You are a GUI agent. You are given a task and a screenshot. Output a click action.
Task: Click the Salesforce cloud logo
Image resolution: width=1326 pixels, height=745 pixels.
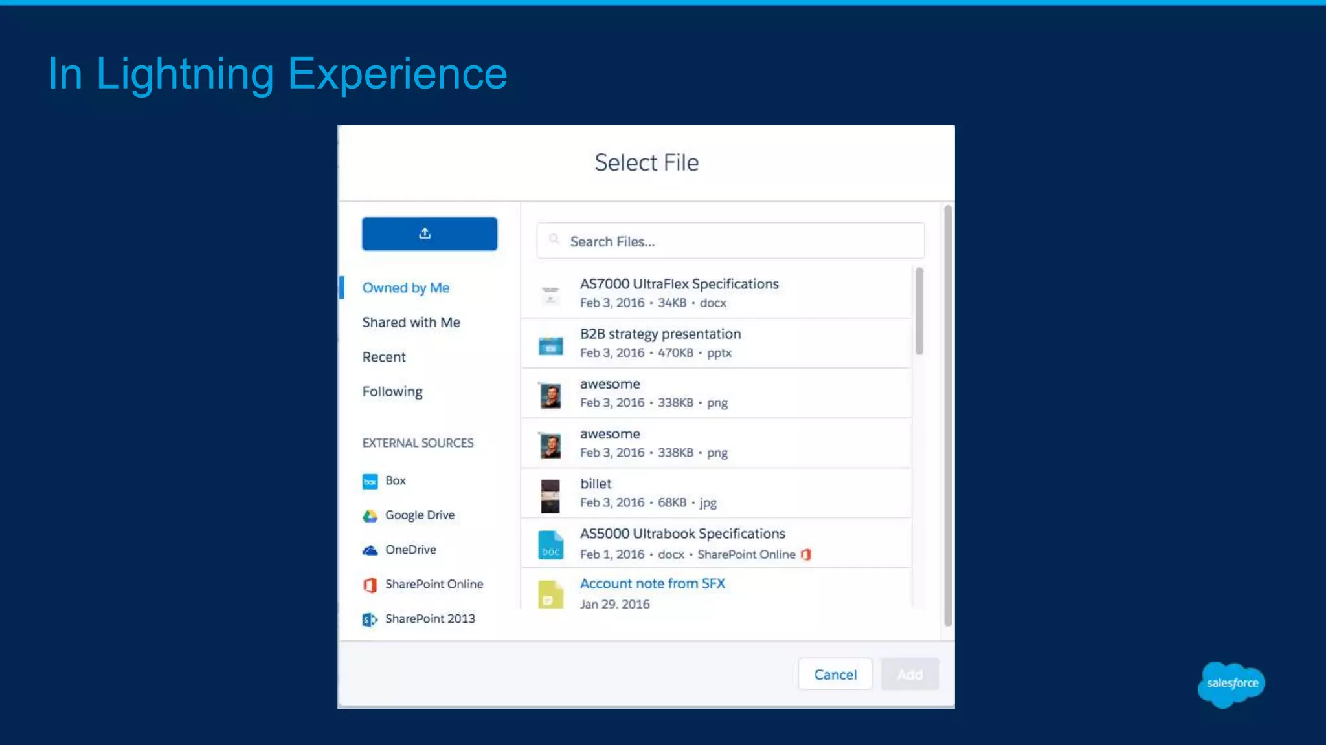click(1231, 684)
